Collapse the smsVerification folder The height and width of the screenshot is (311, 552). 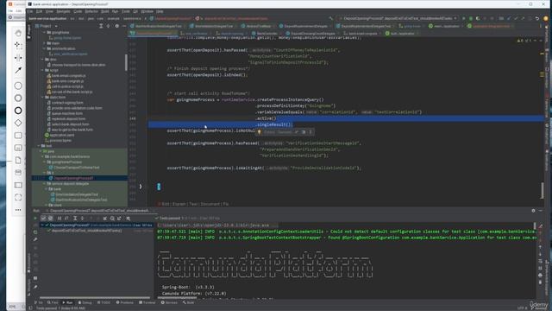44,48
